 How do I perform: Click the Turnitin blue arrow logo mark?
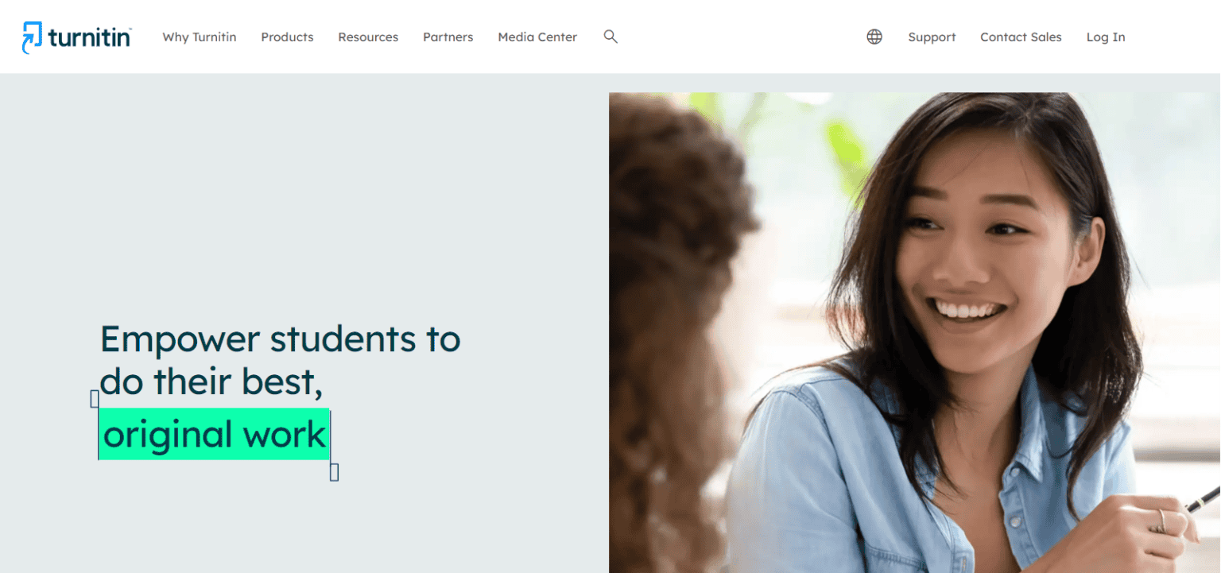(32, 37)
